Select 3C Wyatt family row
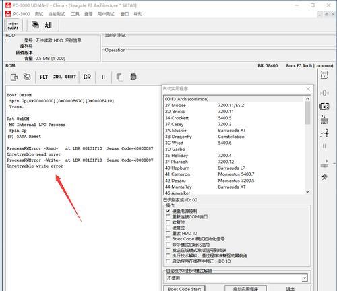337x291 pixels. (x=234, y=143)
